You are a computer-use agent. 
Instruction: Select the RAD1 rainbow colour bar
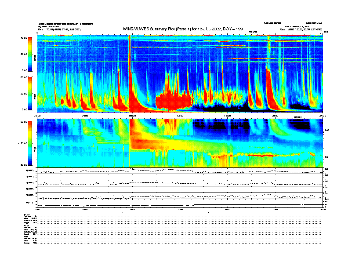tap(30, 93)
